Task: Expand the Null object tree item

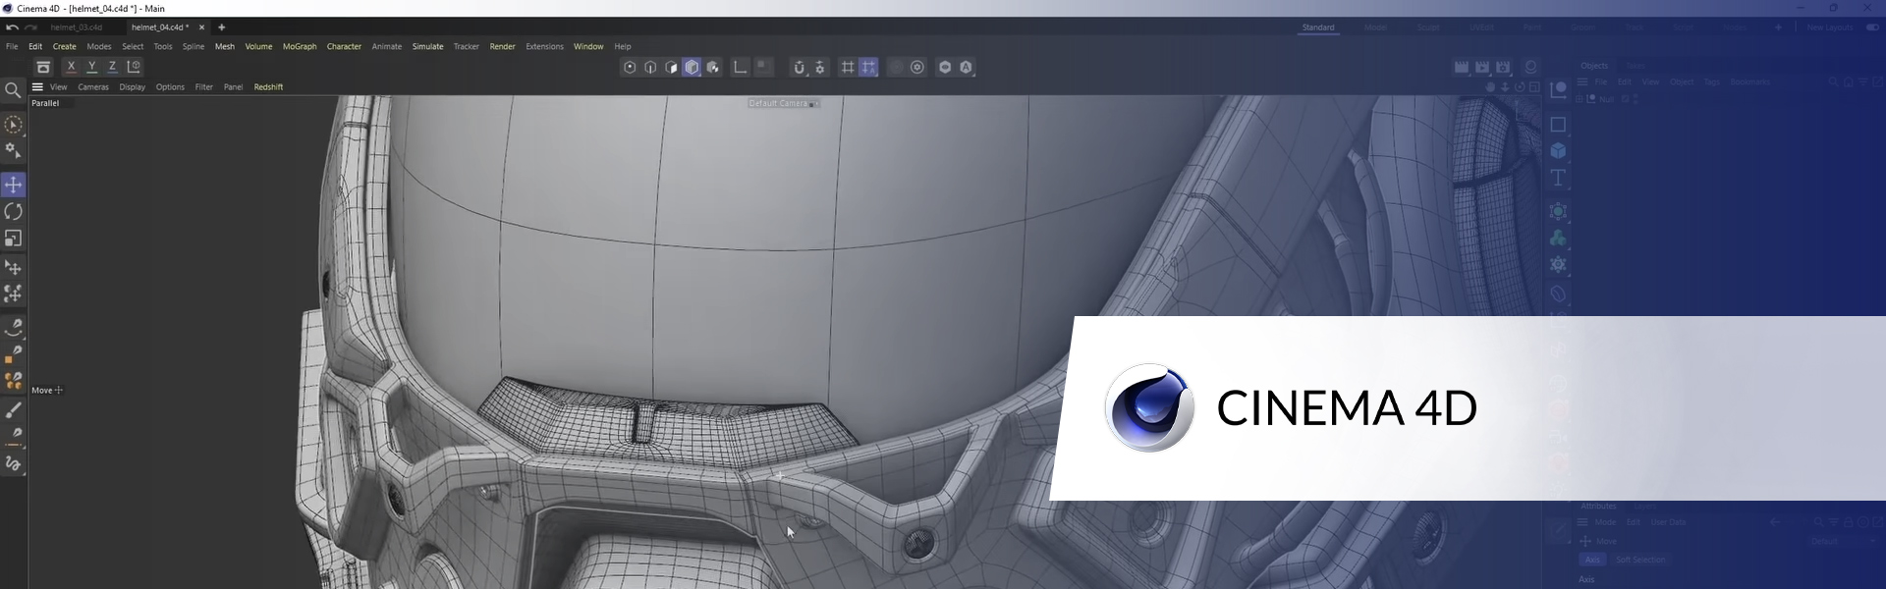Action: 1580,99
